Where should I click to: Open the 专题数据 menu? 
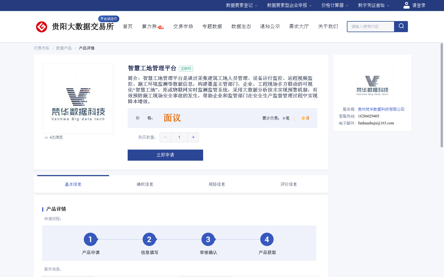(212, 26)
